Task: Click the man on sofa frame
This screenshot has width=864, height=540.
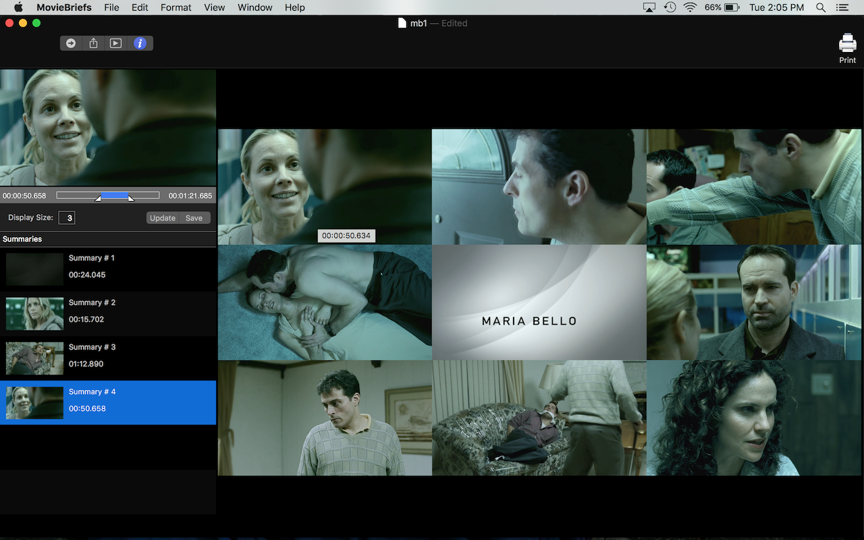Action: click(x=539, y=418)
